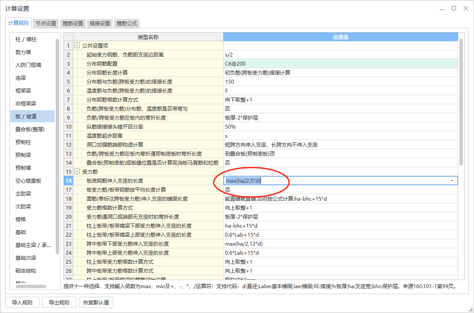Select row 跨中板带受力筋根数计算方式
The height and width of the screenshot is (313, 474).
148,271
